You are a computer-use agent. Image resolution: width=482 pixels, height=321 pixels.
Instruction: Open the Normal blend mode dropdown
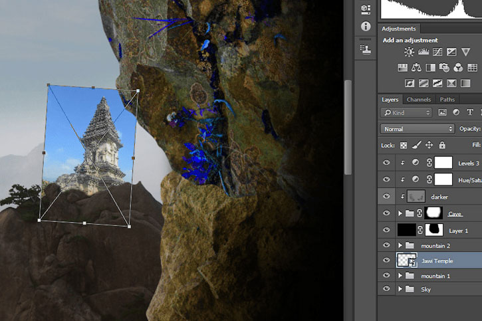[x=417, y=129]
